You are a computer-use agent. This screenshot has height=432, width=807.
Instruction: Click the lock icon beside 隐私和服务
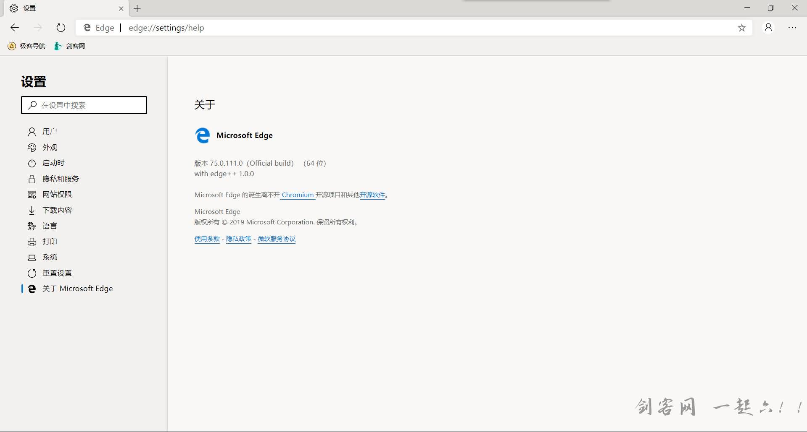(32, 179)
